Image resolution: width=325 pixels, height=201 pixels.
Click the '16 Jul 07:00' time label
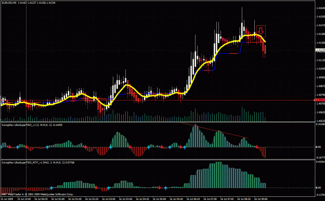pyautogui.click(x=210, y=199)
